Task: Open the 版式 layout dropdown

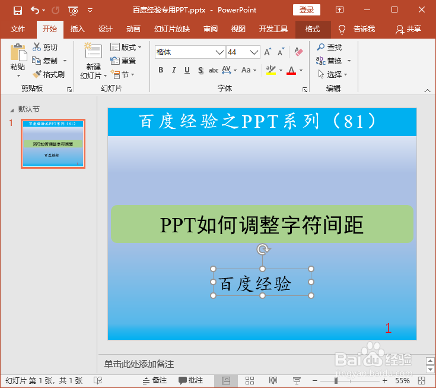Action: pos(126,47)
